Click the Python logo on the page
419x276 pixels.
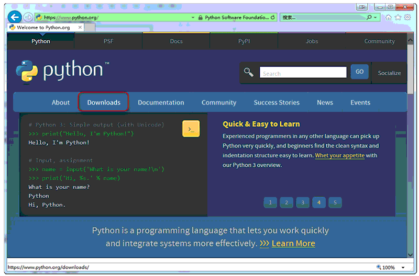click(x=62, y=71)
